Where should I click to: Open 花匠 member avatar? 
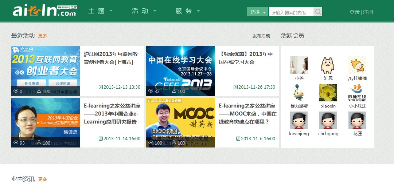pos(357,120)
